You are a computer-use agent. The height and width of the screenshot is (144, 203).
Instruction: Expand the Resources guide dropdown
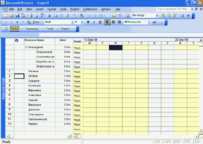pyautogui.click(x=42, y=29)
